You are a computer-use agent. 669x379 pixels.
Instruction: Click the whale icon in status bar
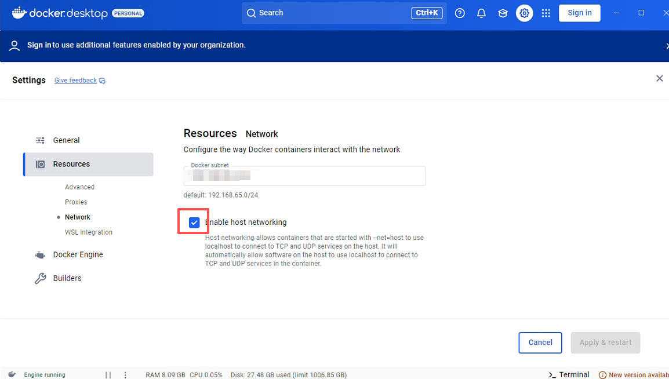pyautogui.click(x=12, y=374)
